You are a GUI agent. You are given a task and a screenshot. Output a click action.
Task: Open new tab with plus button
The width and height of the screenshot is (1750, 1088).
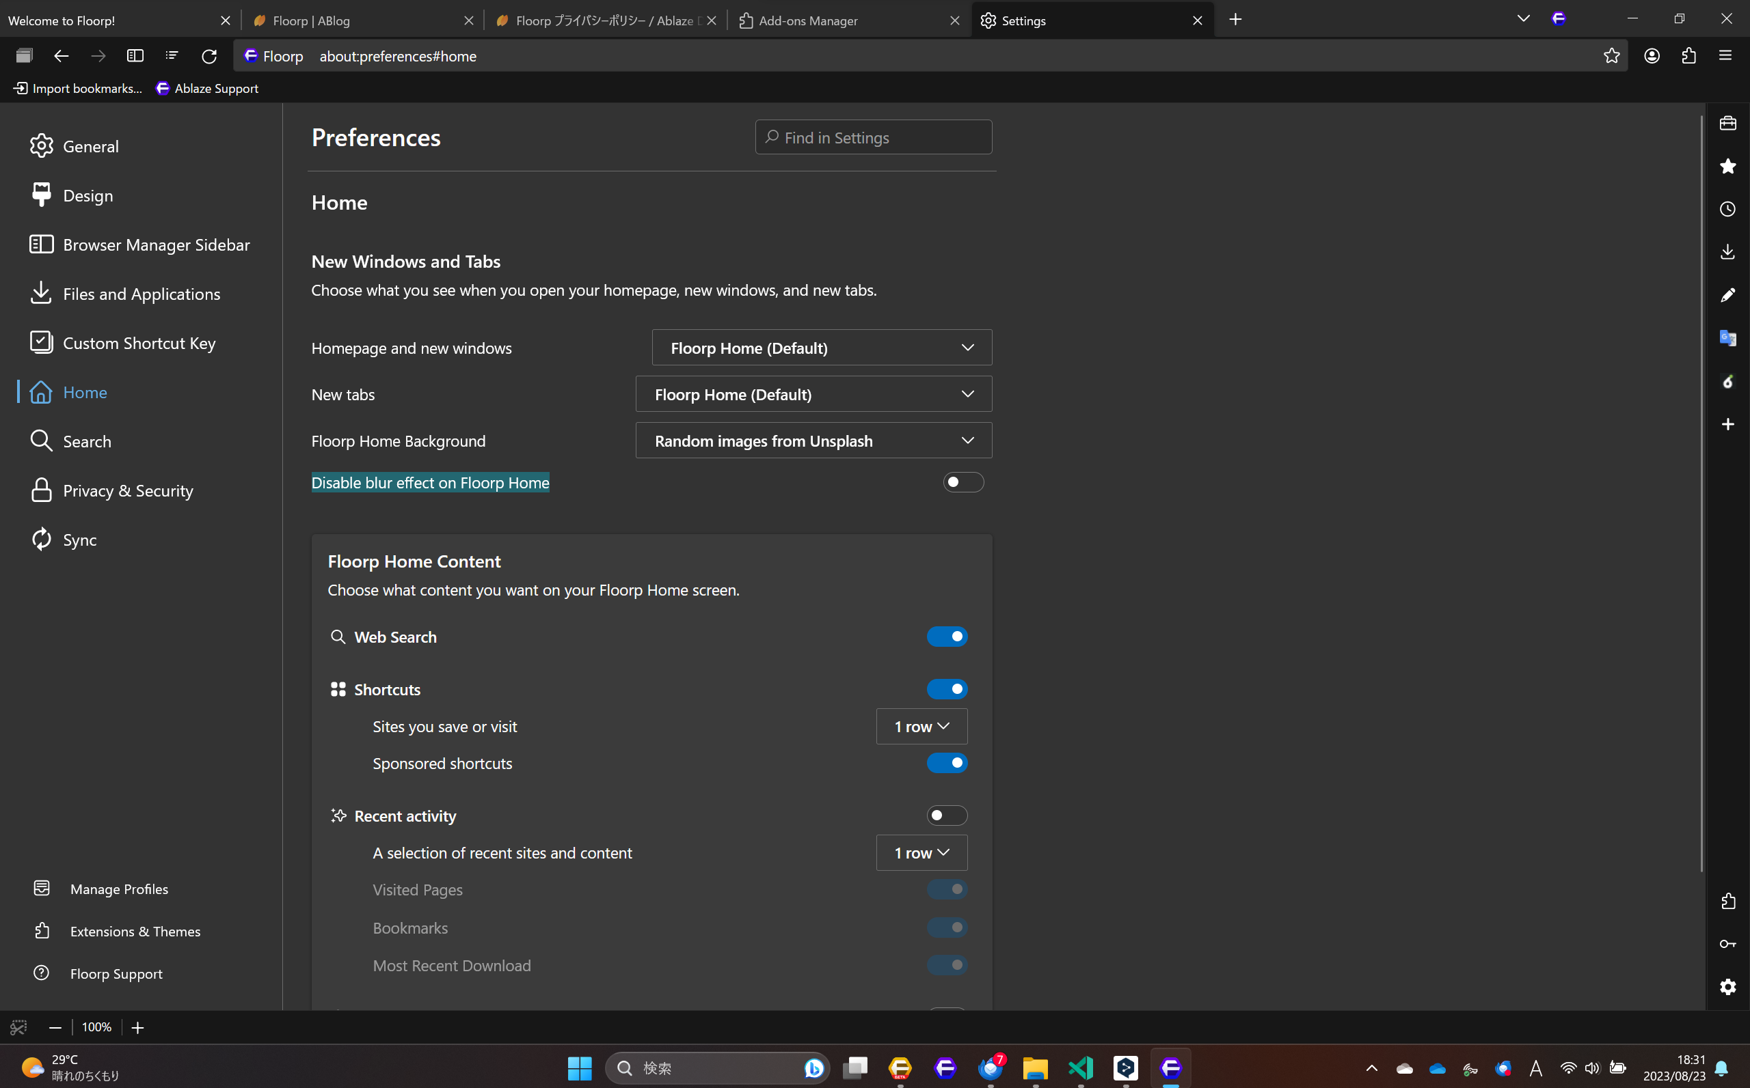point(1236,19)
